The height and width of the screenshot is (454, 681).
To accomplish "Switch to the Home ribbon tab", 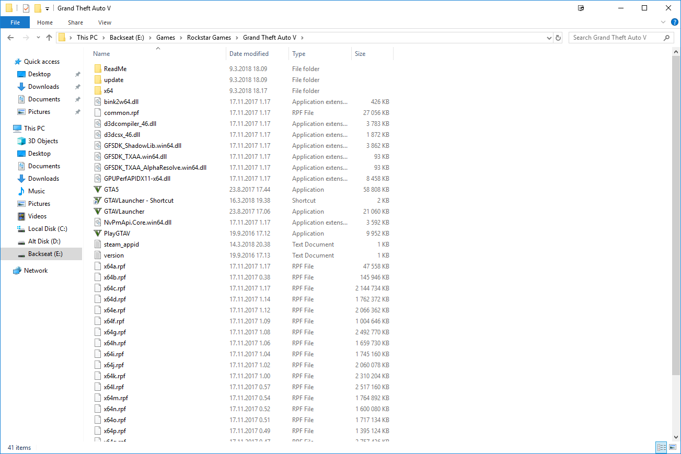I will 45,22.
